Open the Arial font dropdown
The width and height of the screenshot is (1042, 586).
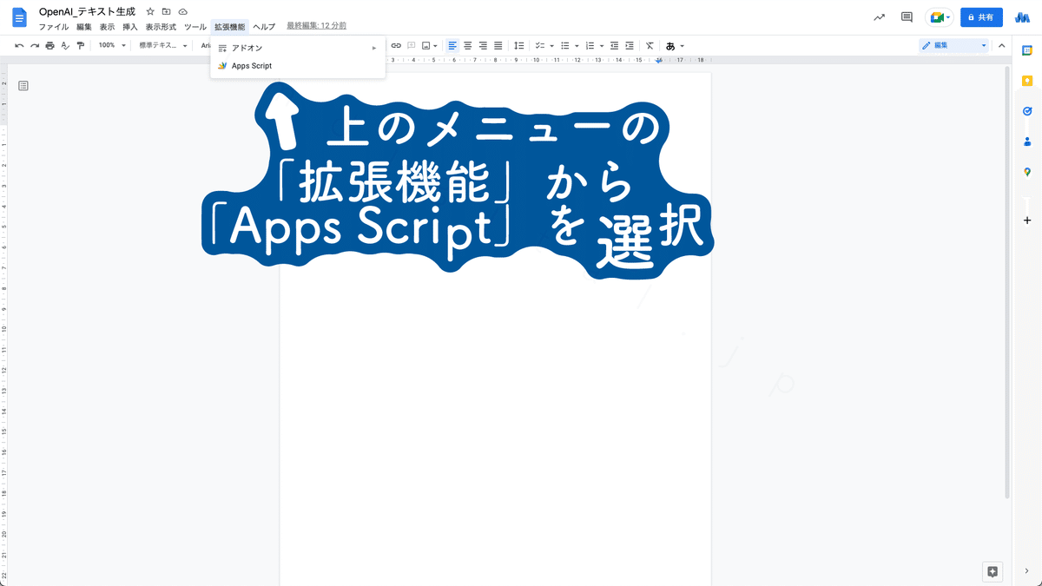(x=206, y=45)
